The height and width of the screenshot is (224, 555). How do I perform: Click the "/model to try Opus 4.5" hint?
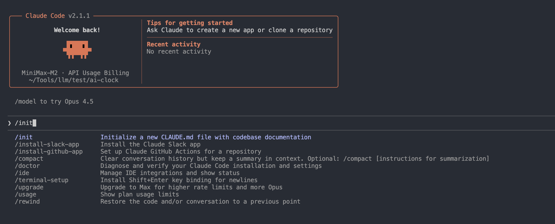[54, 102]
